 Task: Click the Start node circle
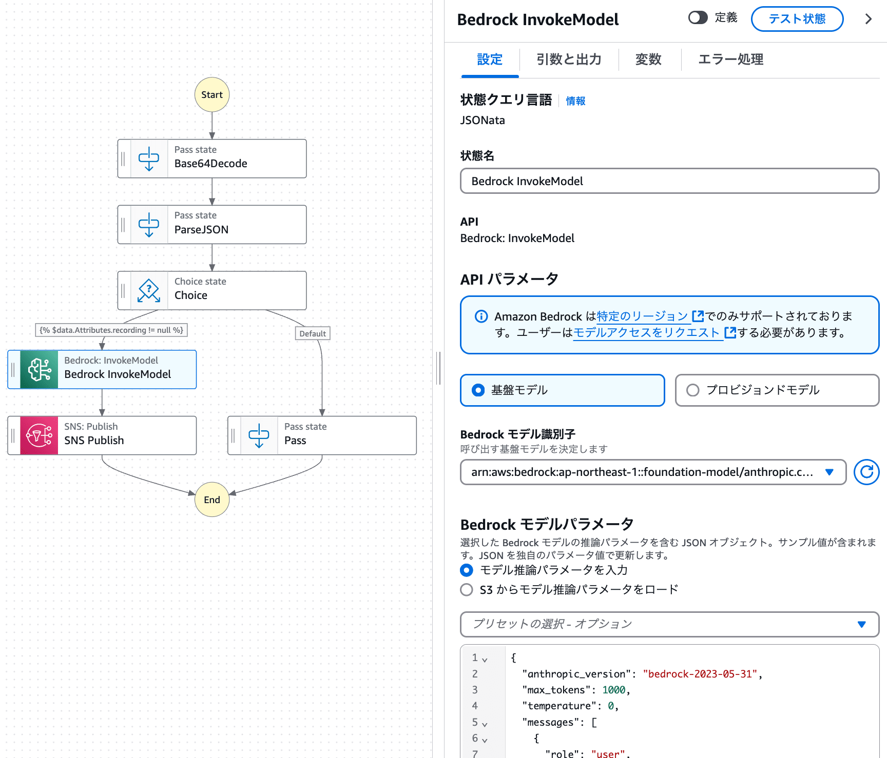[x=212, y=94]
